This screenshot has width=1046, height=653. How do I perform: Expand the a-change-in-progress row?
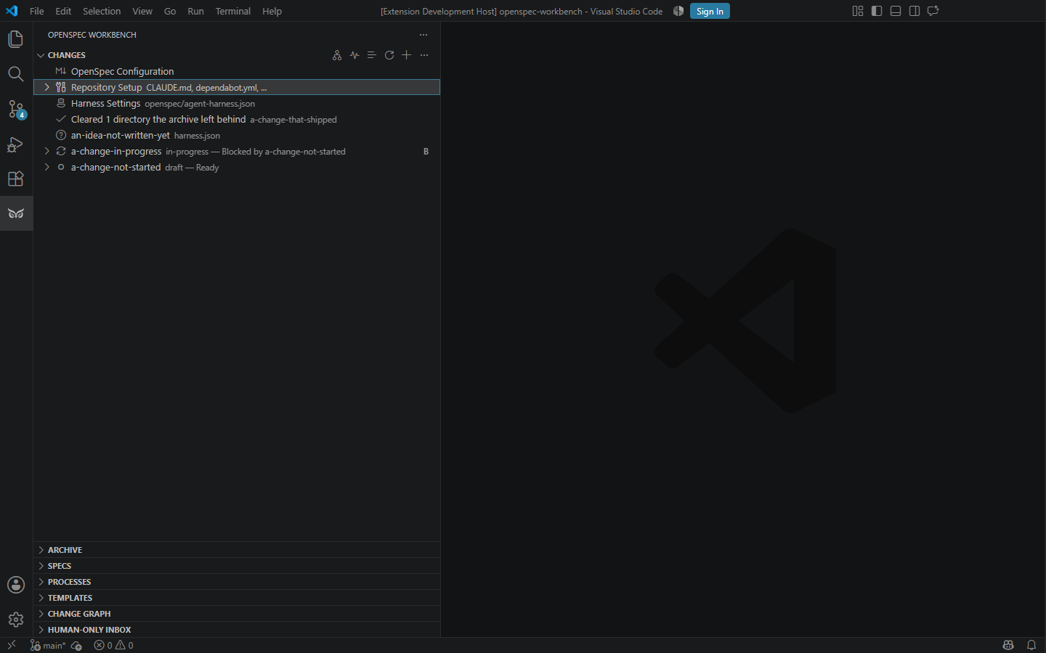point(47,151)
